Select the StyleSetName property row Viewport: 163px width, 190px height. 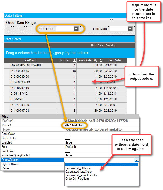tap(32, 164)
